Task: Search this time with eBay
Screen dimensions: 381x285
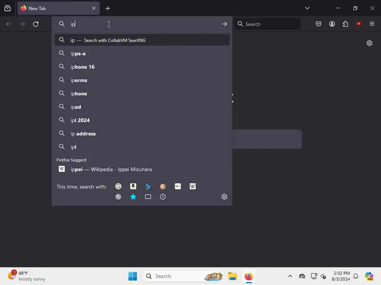Action: (178, 186)
